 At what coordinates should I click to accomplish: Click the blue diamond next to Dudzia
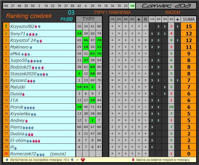tap(26, 134)
